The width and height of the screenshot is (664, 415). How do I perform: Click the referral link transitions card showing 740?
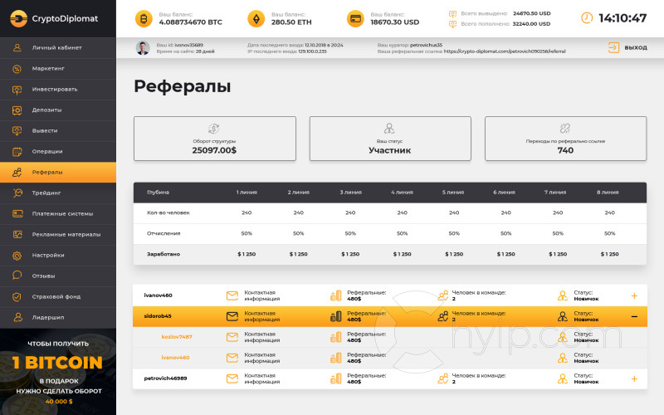pos(565,139)
